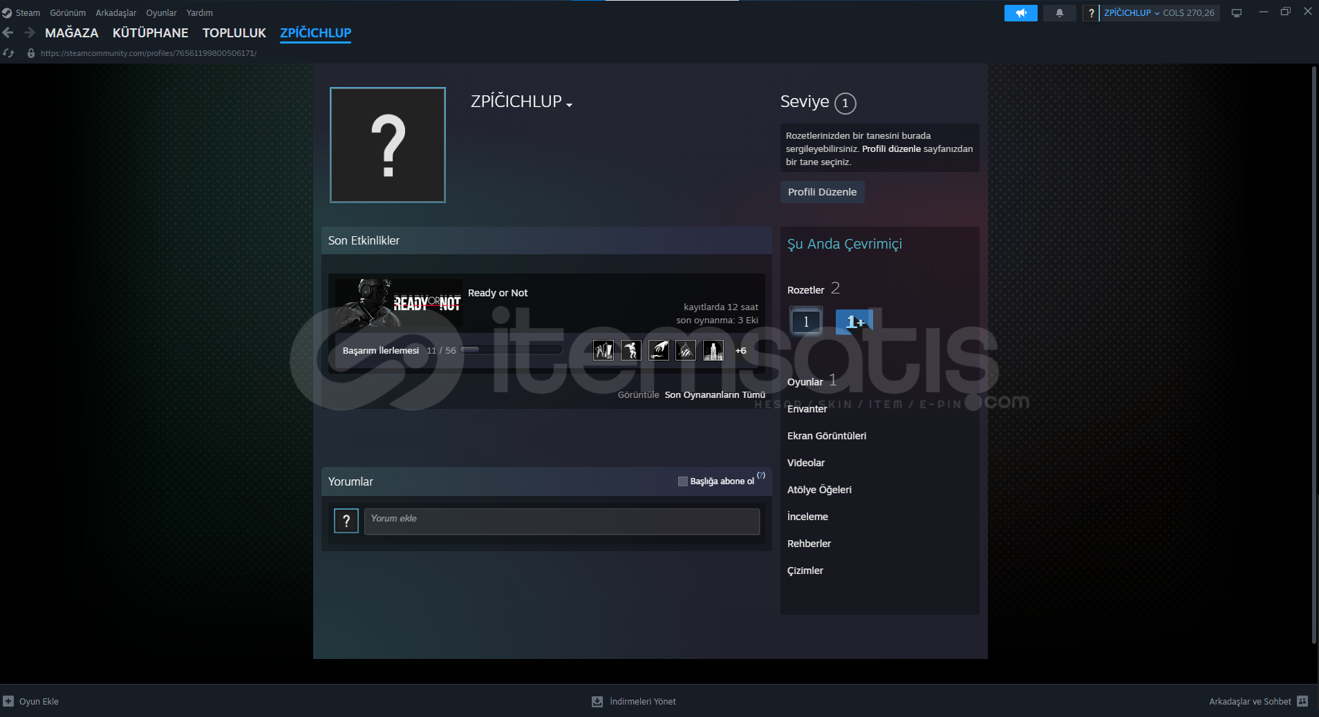Click the Ready or Not game banner thumbnail
The image size is (1319, 717).
(399, 303)
